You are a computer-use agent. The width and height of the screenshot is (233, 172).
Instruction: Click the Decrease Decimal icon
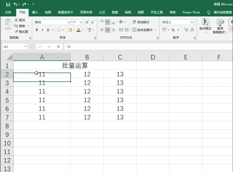[192, 30]
